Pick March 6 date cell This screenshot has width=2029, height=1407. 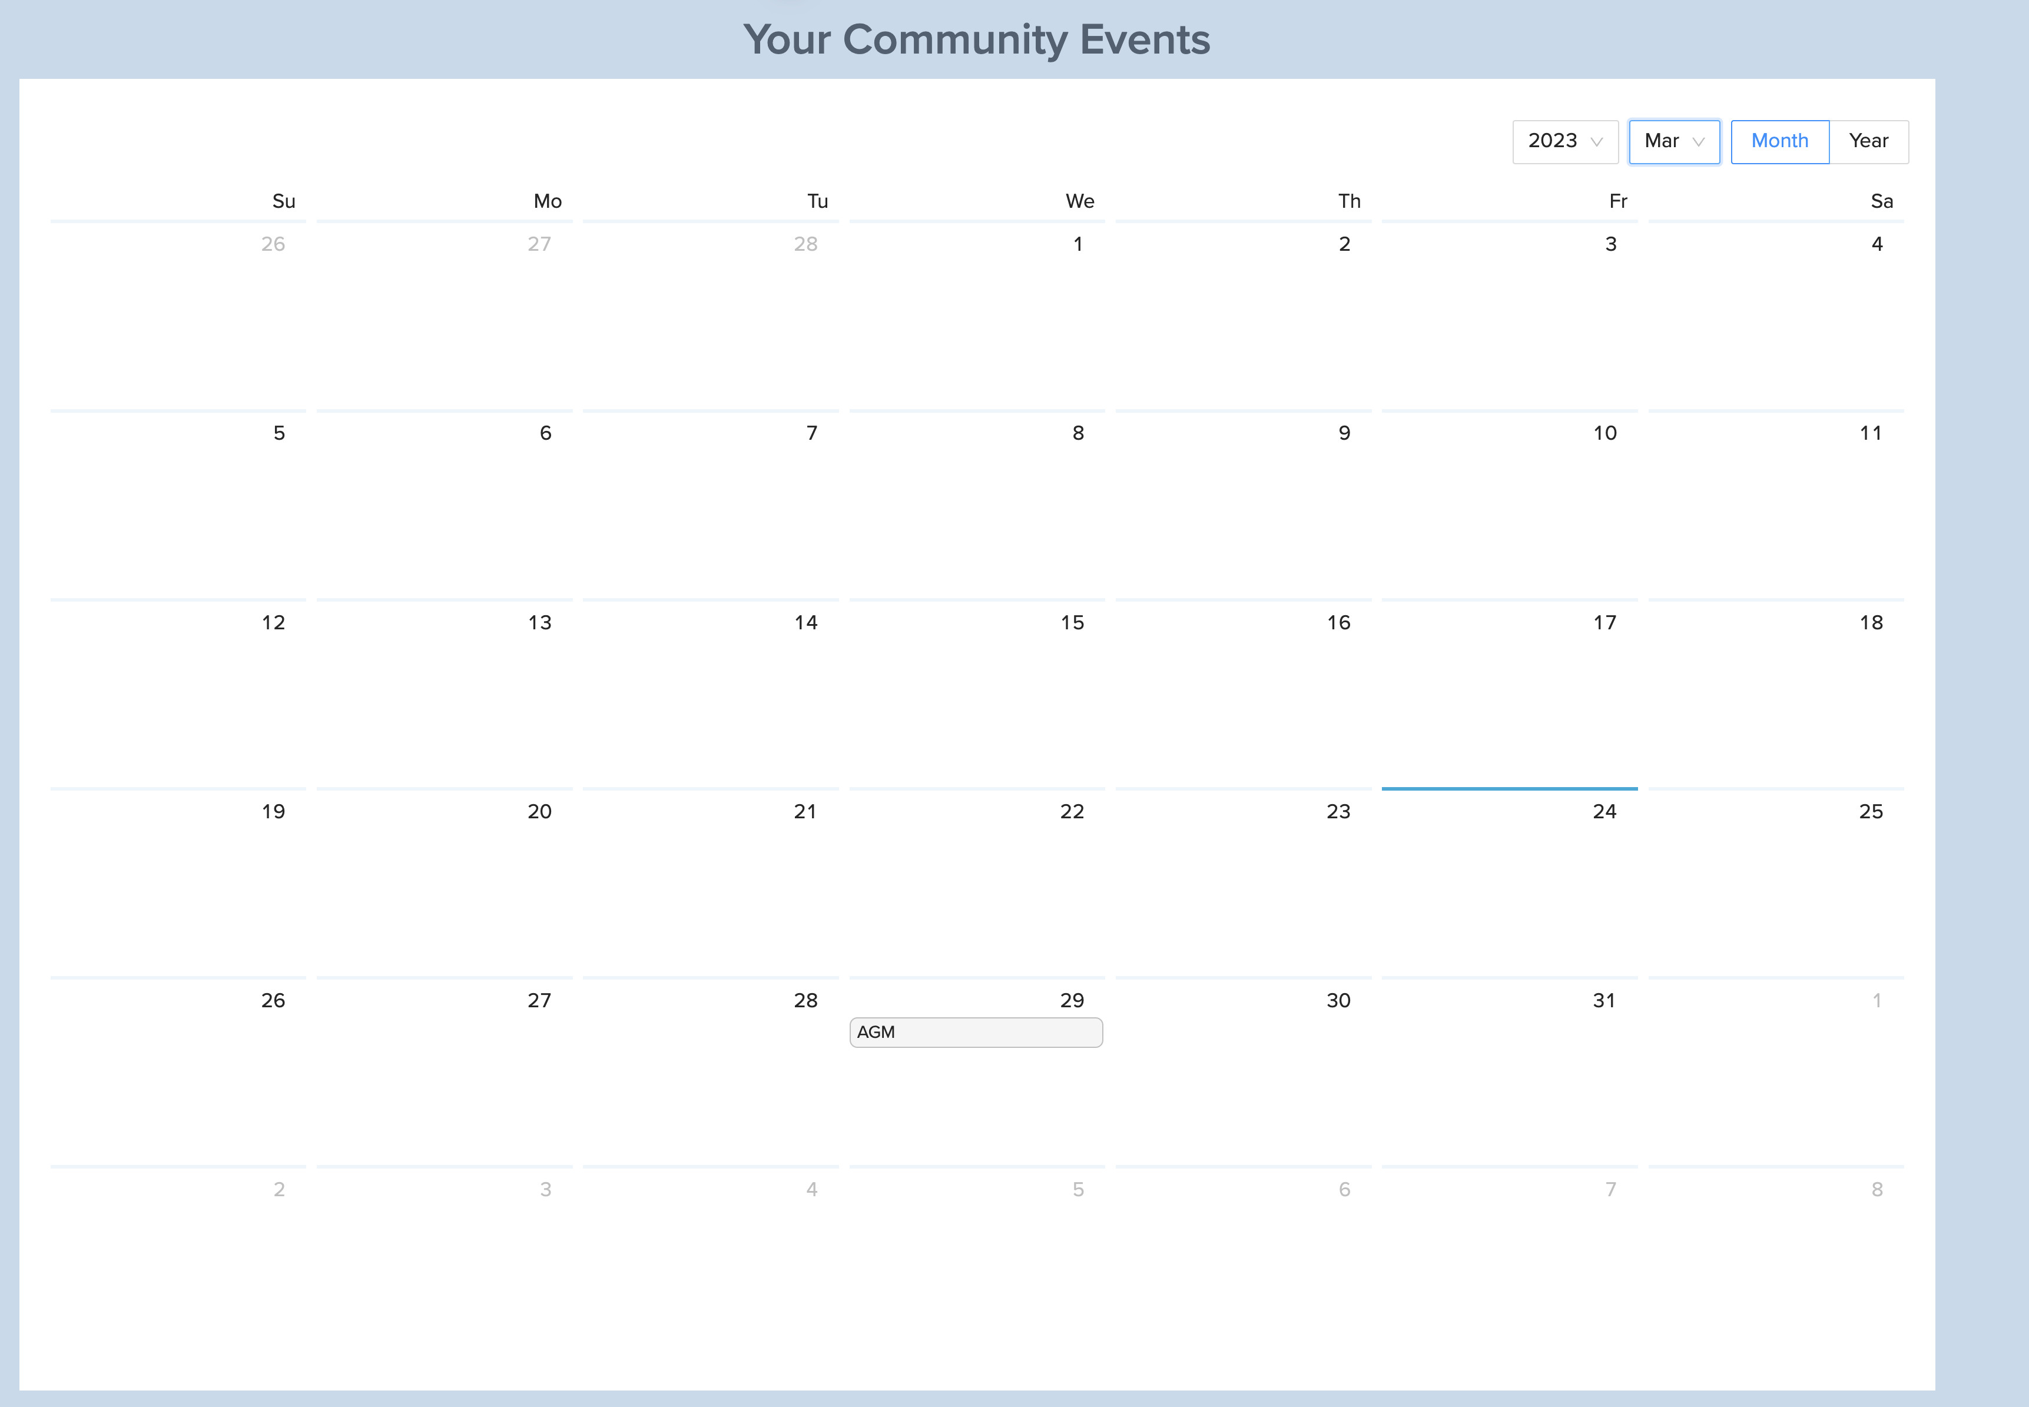pyautogui.click(x=445, y=505)
